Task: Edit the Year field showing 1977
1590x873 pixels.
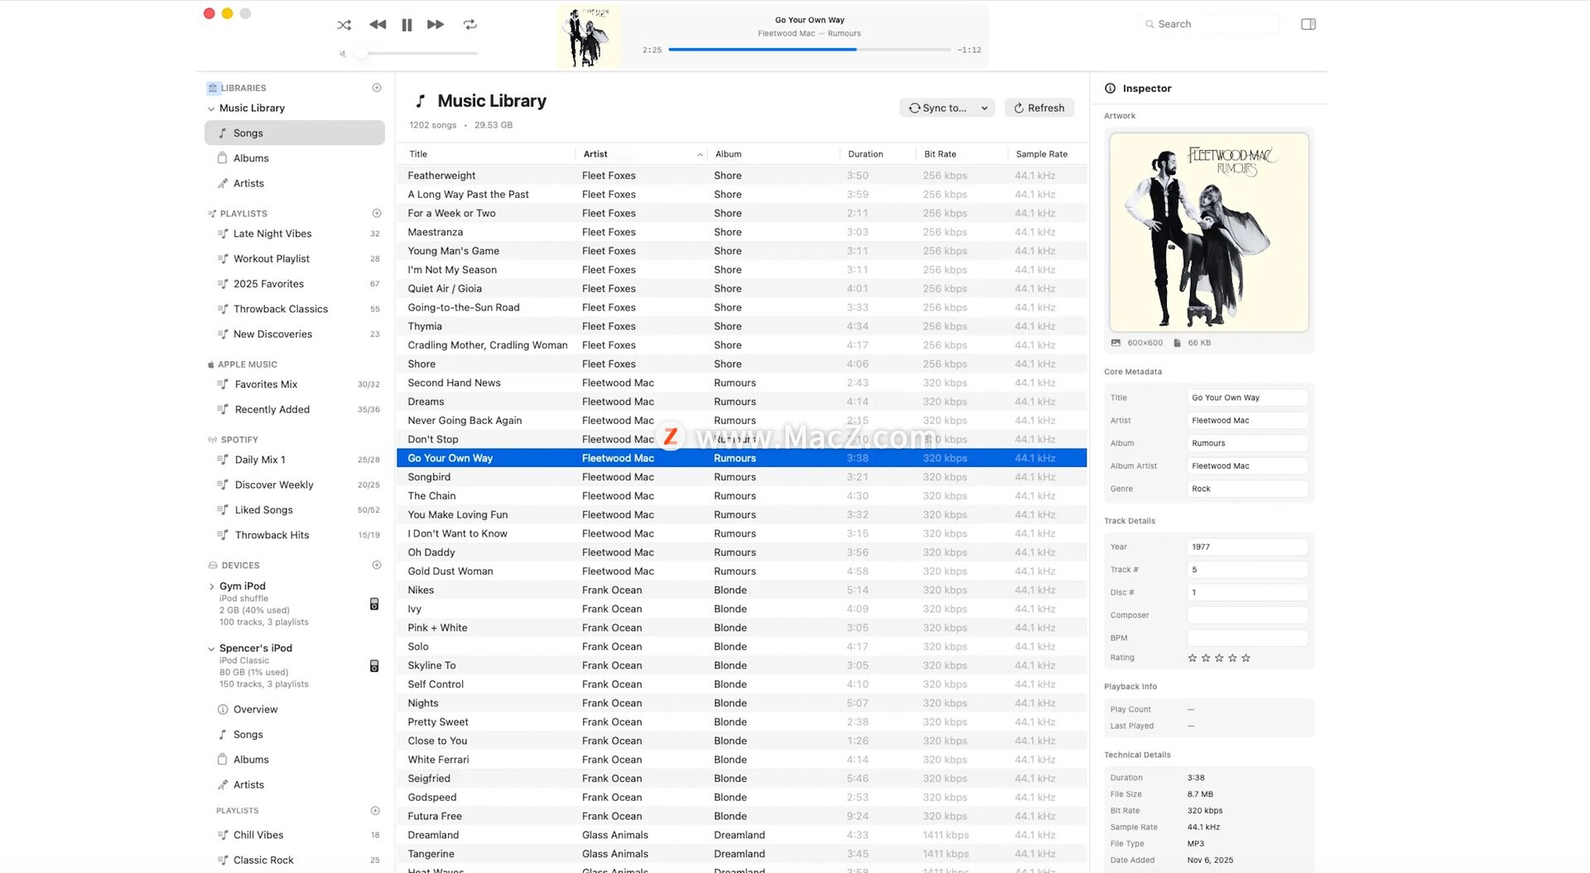Action: click(x=1247, y=547)
